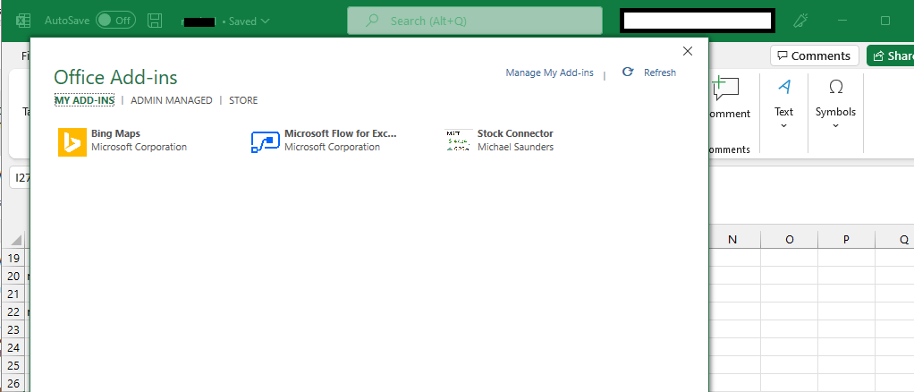
Task: Click Stock Connector title text
Action: click(x=515, y=133)
